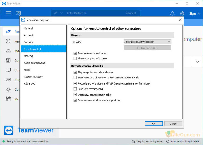
Task: Toggle Record partner's video and VoIP
Action: (x=75, y=83)
